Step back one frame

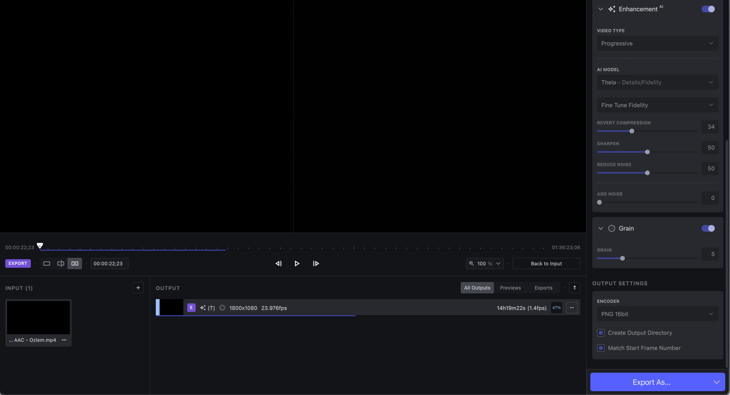(x=279, y=263)
